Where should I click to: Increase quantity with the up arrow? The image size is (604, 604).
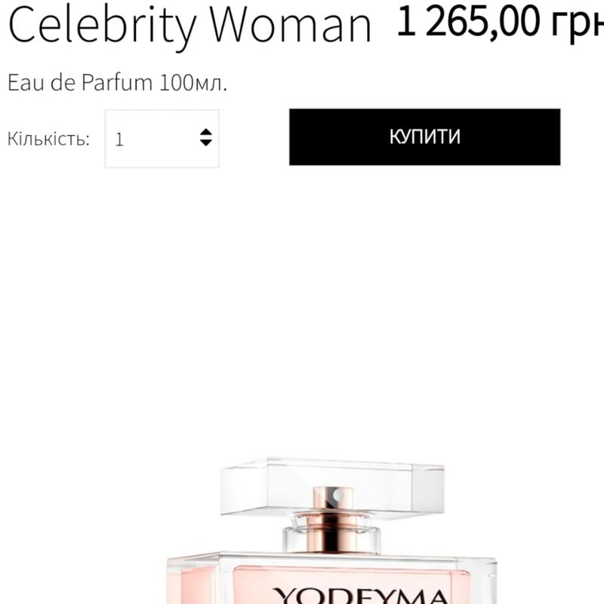tap(206, 132)
